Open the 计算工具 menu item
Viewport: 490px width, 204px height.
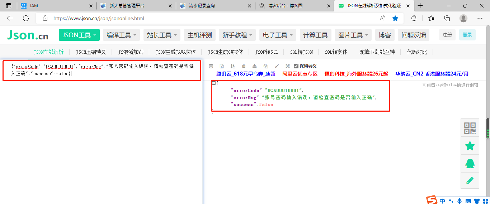(x=316, y=35)
